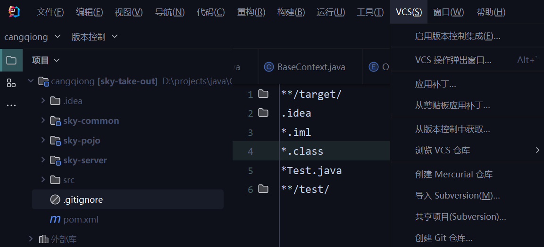Switch to BaseContext.java tab

[x=310, y=67]
